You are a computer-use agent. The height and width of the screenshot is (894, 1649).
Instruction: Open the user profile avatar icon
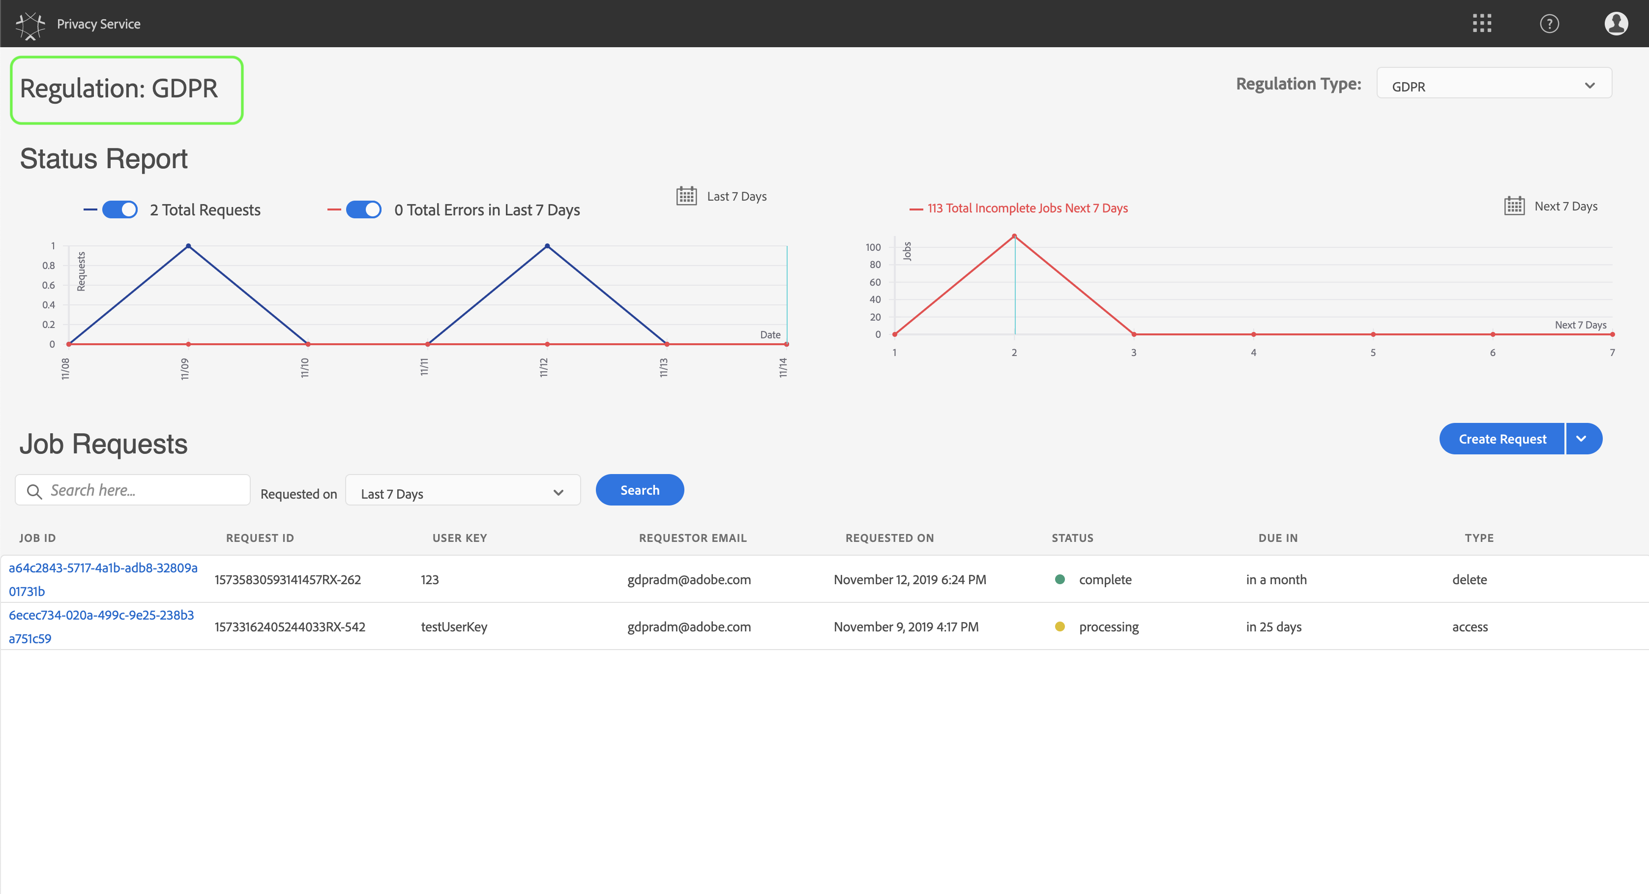pos(1616,24)
